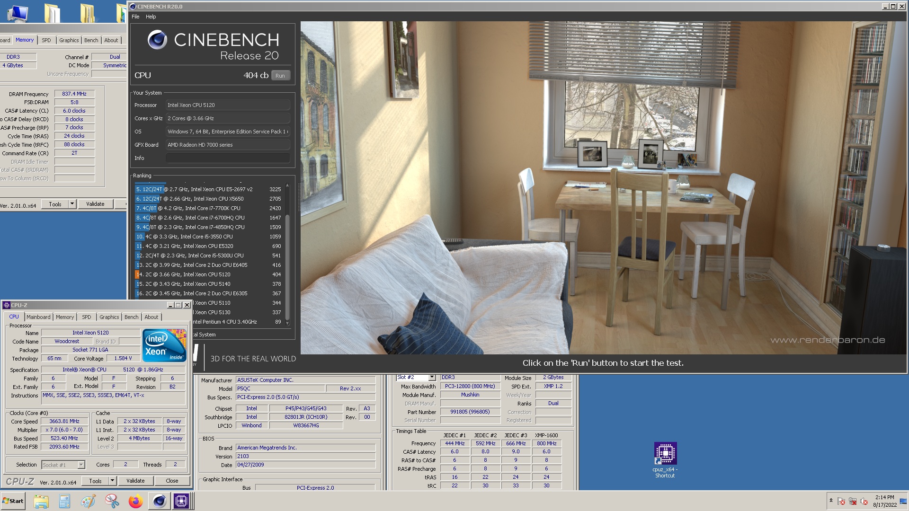The width and height of the screenshot is (909, 511).
Task: Select ranking row Core i5-3550 CPU
Action: (x=209, y=237)
